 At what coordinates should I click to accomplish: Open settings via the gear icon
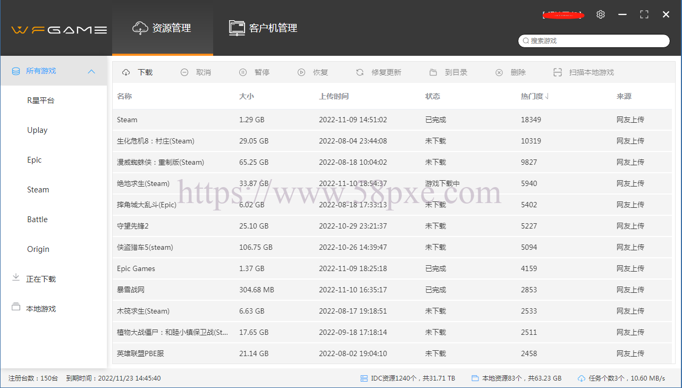(601, 14)
